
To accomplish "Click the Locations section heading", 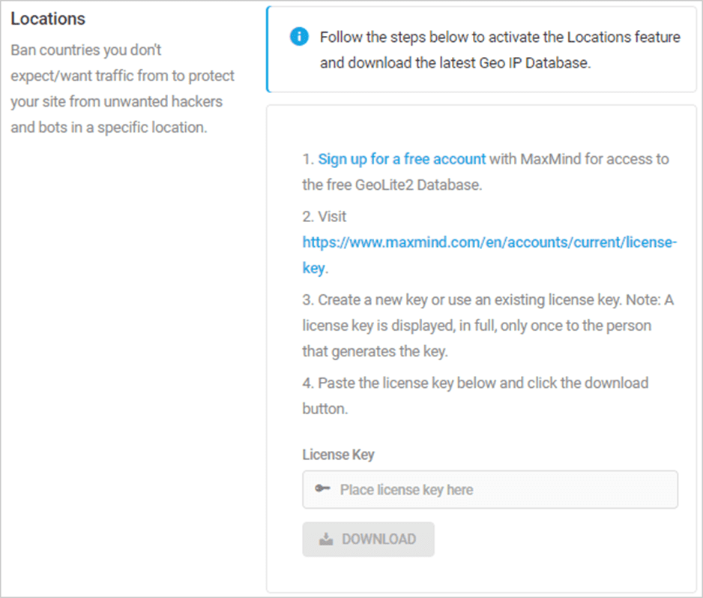I will pos(48,19).
